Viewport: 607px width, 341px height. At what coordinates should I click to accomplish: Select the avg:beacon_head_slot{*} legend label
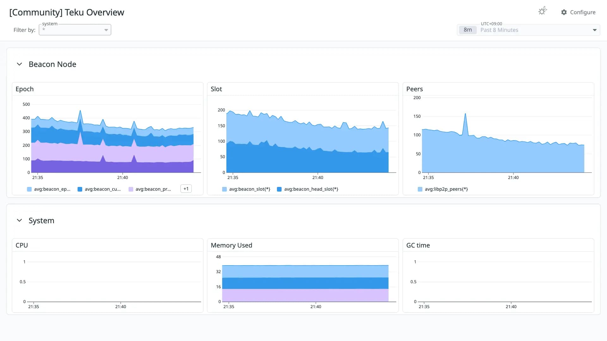click(311, 189)
